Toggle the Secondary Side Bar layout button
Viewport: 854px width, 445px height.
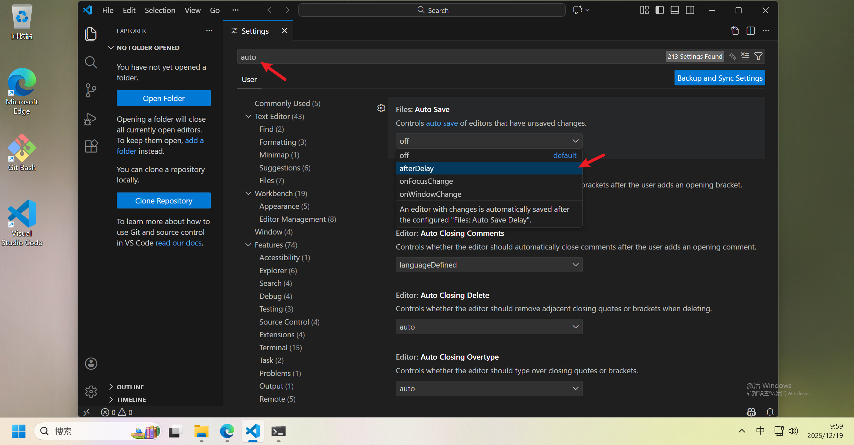pyautogui.click(x=690, y=10)
